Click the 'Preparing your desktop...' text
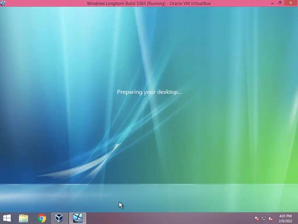The height and width of the screenshot is (224, 298). pos(149,92)
